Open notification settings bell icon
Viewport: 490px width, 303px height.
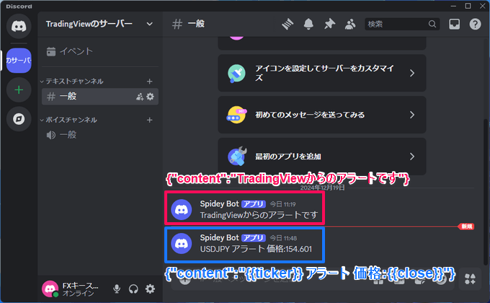(308, 24)
